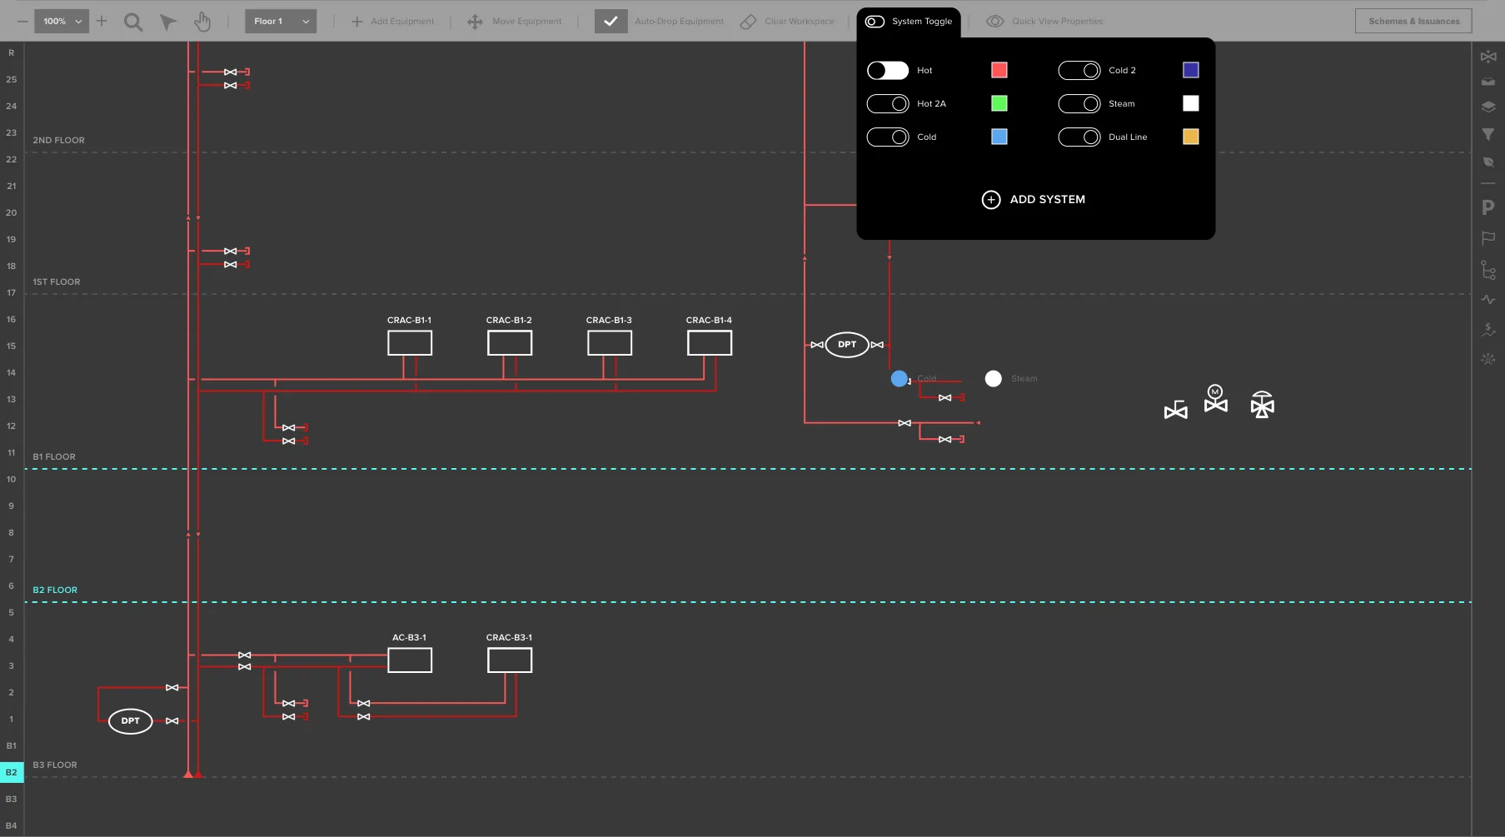
Task: Toggle the Hot system switch
Action: tap(888, 71)
